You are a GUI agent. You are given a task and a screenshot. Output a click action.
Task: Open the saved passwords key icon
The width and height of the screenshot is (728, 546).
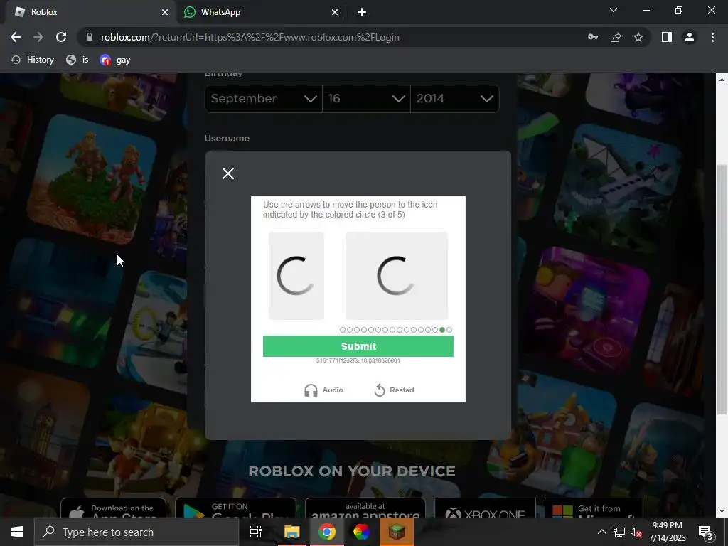593,37
